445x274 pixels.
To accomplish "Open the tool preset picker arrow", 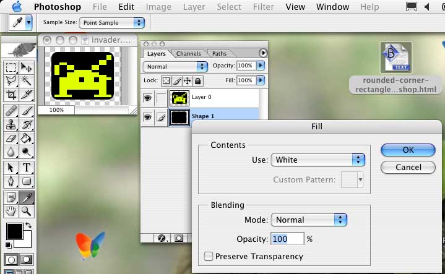I will (28, 22).
